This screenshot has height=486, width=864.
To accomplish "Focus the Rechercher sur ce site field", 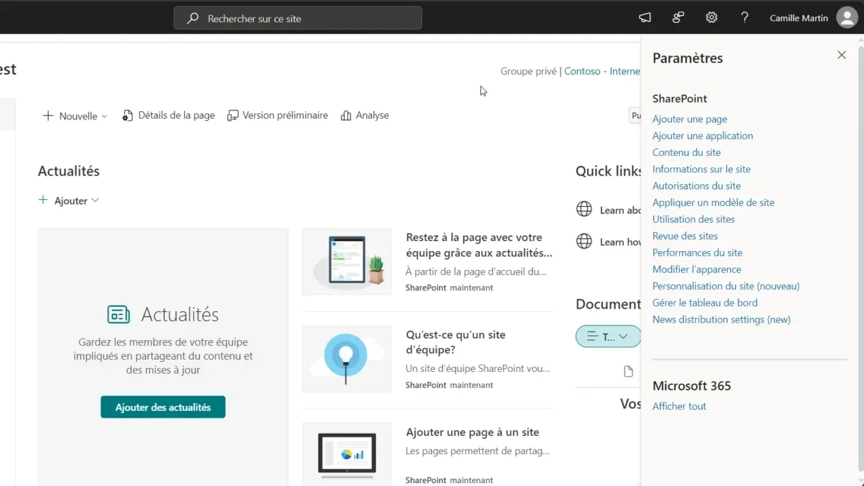I will (x=298, y=18).
